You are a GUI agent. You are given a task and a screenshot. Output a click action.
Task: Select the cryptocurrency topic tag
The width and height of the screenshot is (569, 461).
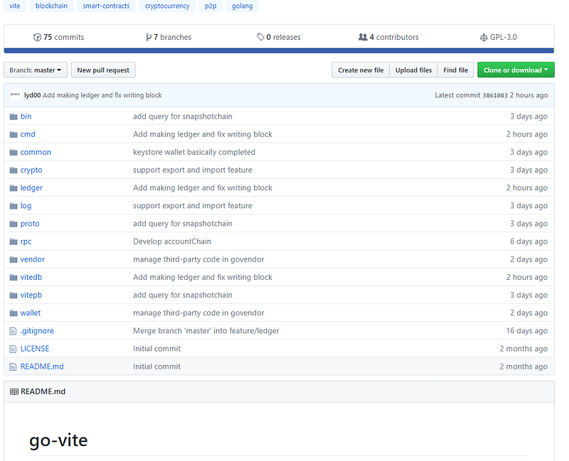point(167,6)
